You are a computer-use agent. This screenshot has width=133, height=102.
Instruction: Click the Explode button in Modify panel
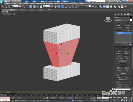point(119,56)
